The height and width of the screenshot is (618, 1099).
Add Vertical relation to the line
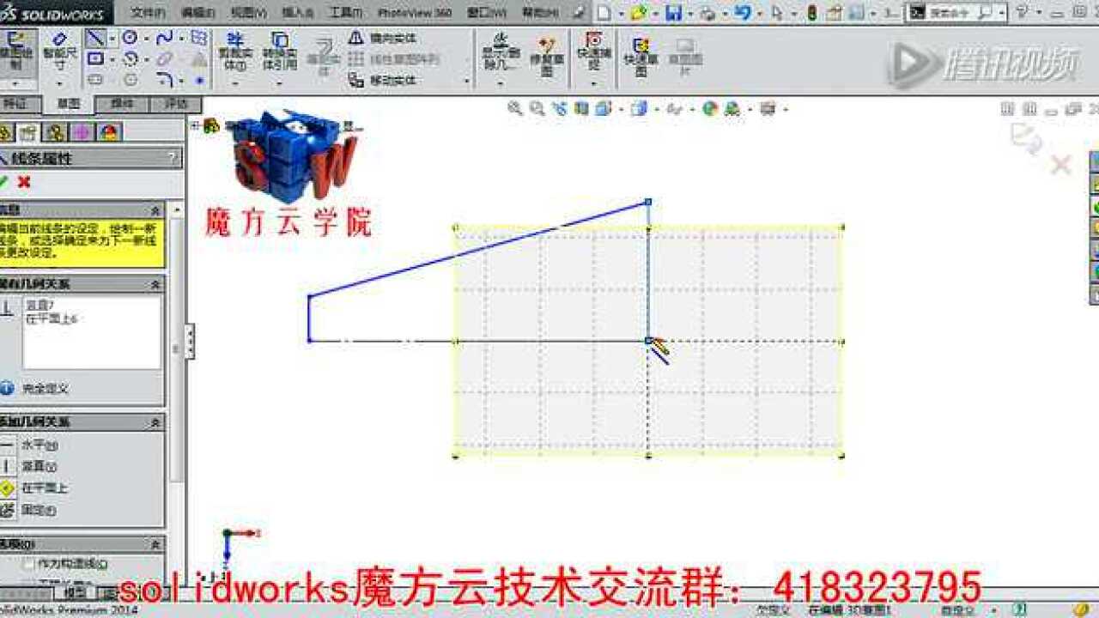[29, 466]
